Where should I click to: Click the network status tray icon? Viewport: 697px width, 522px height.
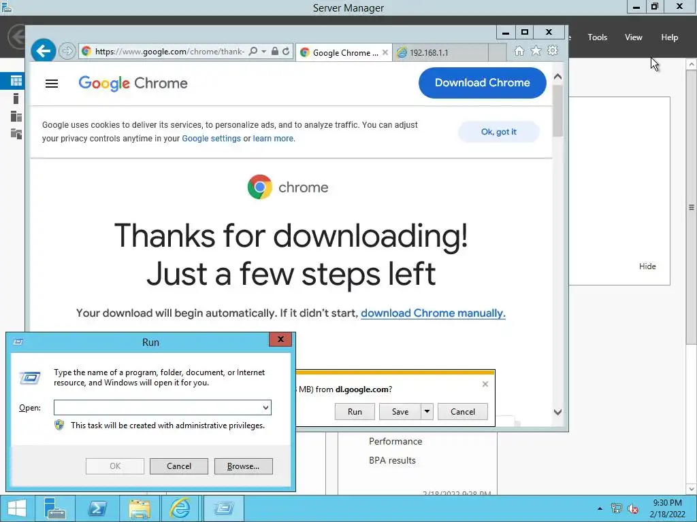(616, 508)
